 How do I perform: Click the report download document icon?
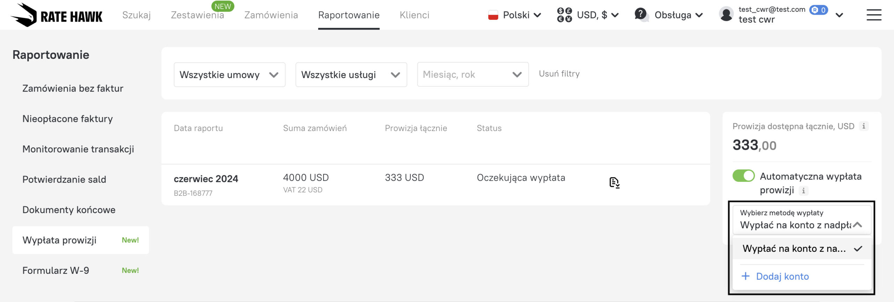(614, 183)
